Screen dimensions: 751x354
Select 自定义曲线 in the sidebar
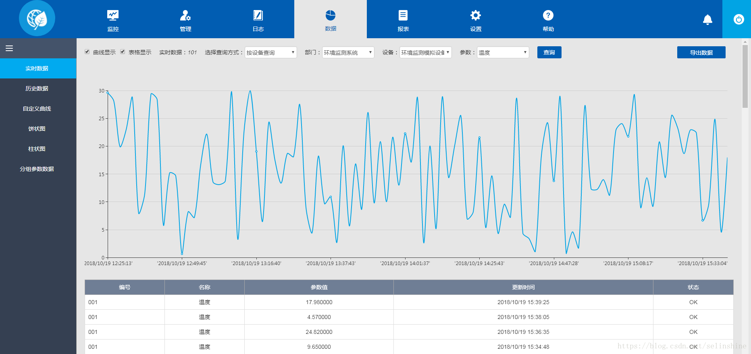[38, 109]
